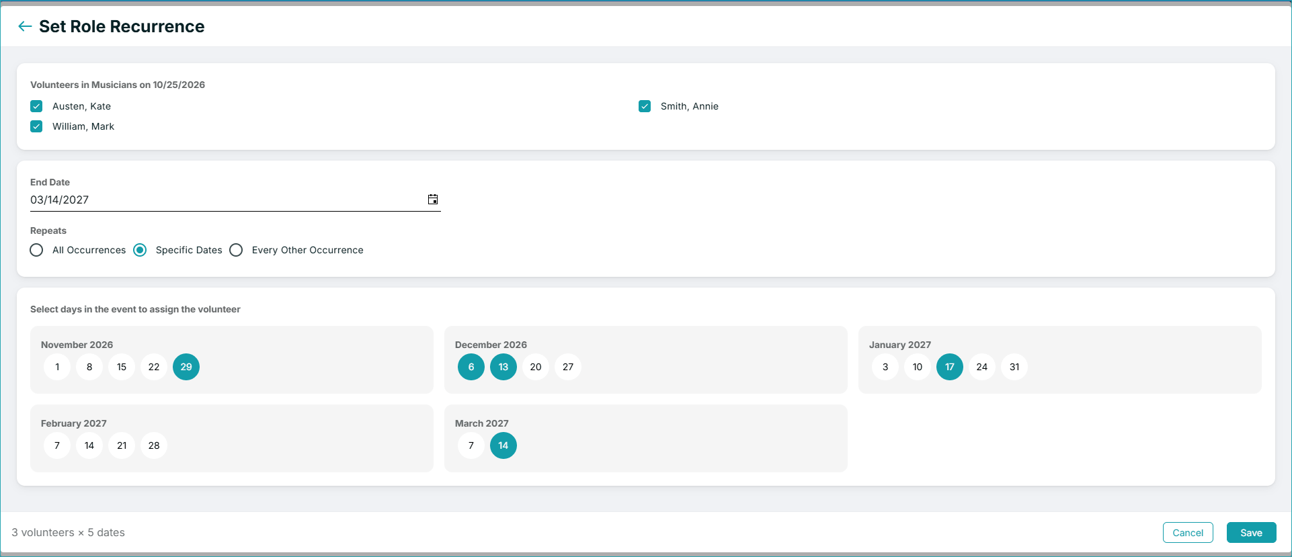Uncheck the William, Mark checkbox
1292x557 pixels.
click(x=36, y=126)
